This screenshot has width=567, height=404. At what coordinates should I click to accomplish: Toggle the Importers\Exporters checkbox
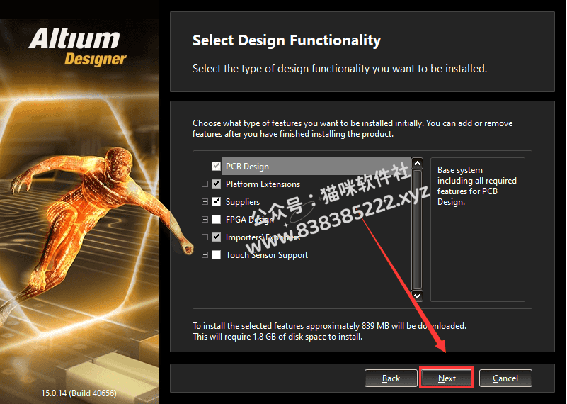tap(216, 237)
